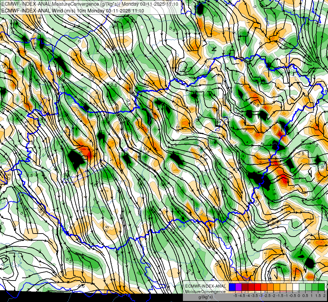Screen dimensions: 328x302
Task: Pick the palest green legend swatch
Action: pyautogui.click(x=302, y=287)
